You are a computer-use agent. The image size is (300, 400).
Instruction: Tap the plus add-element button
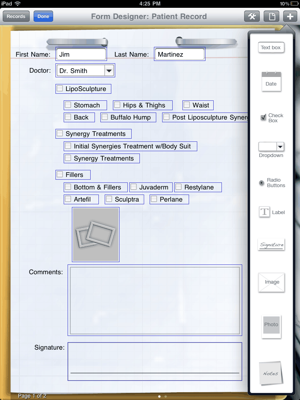(290, 16)
